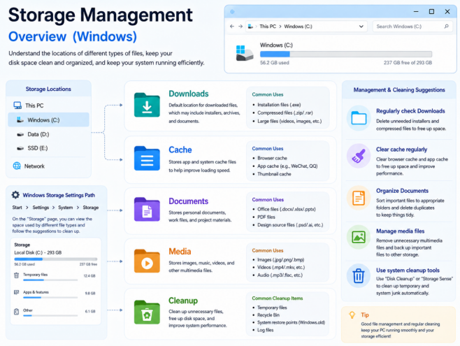Viewport: 460px width, 346px height.
Task: Select Data (D:) in Storage Locations
Action: (x=48, y=134)
